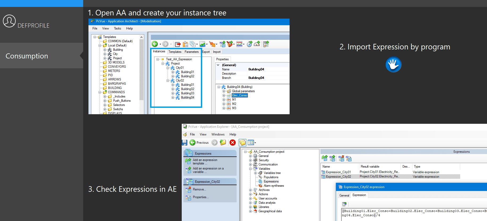The height and width of the screenshot is (221, 487).
Task: Click the gauge with plus toolbar icon
Action: tap(257, 44)
